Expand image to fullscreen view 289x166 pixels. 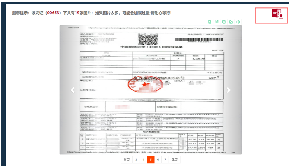pyautogui.click(x=217, y=22)
